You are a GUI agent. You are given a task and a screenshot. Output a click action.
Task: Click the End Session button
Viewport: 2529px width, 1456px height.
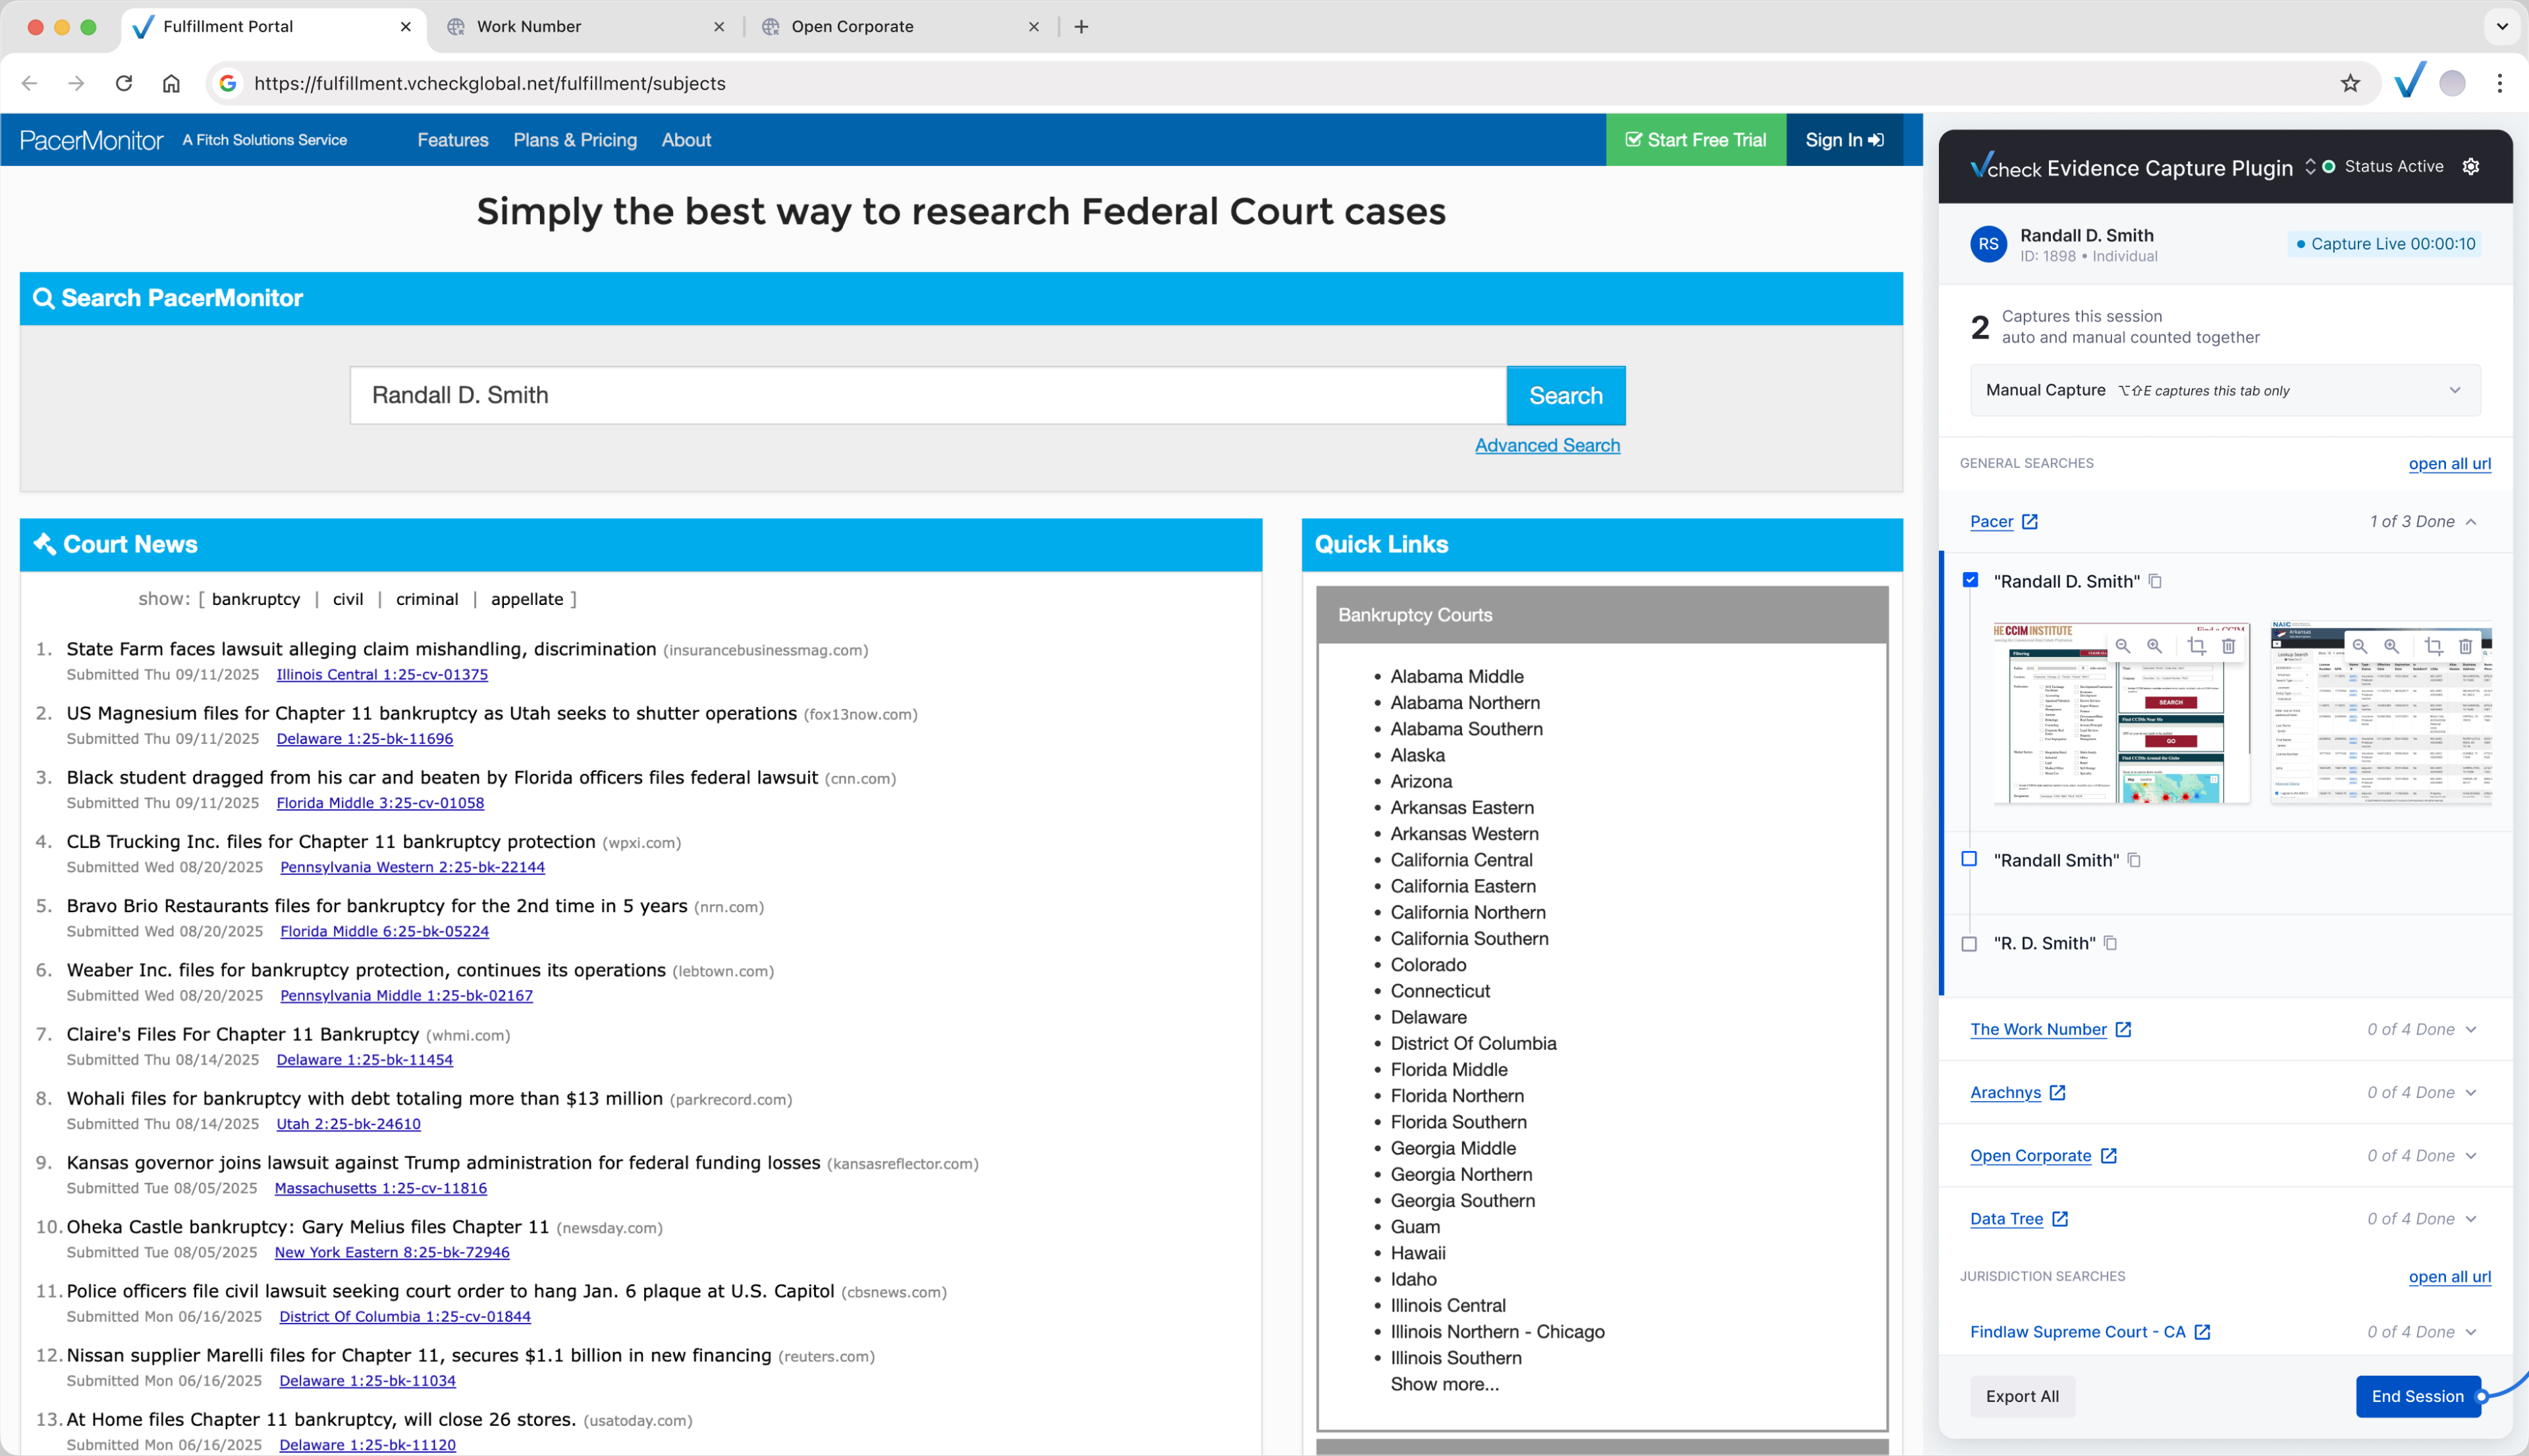(2418, 1396)
